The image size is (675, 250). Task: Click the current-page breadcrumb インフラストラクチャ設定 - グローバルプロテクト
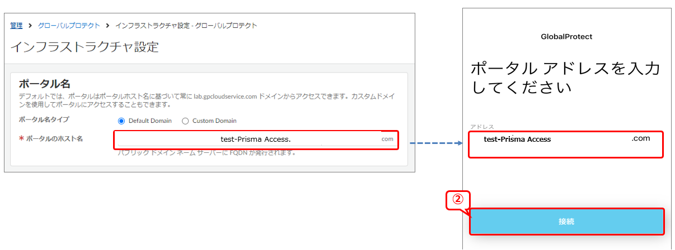pos(186,26)
